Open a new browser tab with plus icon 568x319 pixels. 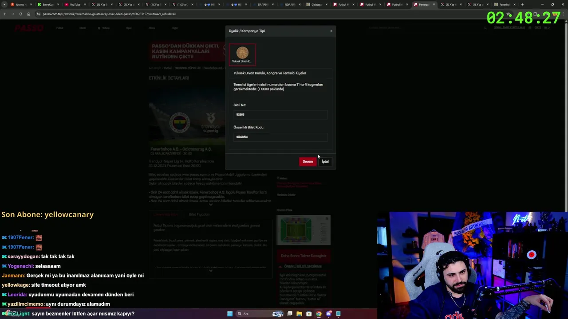tap(522, 4)
